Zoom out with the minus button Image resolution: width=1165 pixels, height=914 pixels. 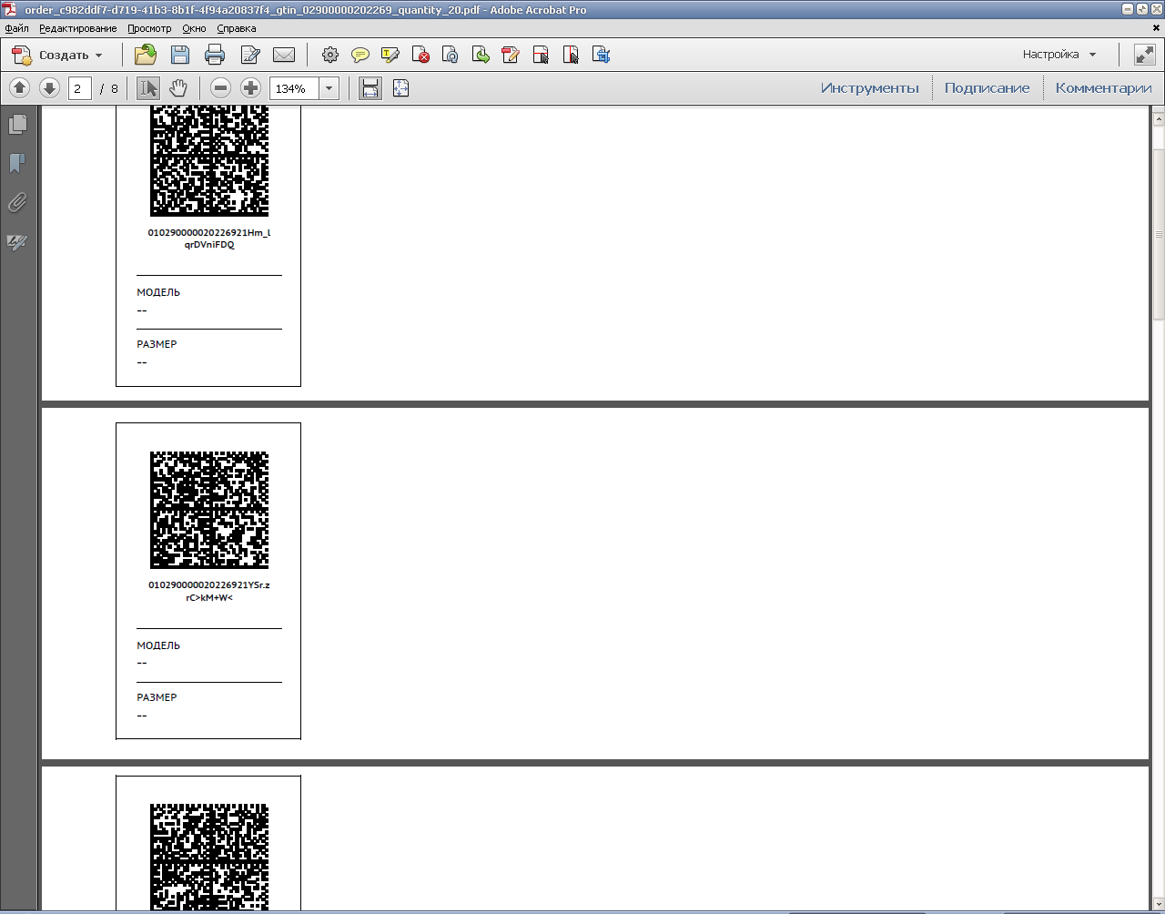tap(220, 88)
